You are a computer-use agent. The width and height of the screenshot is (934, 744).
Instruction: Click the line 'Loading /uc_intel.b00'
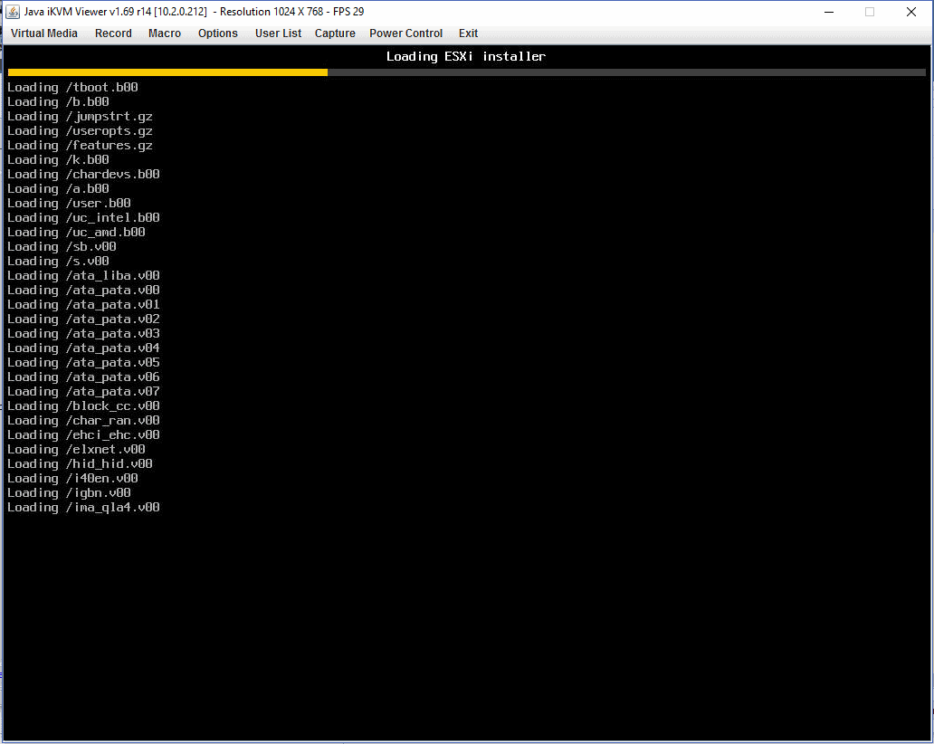pos(83,218)
